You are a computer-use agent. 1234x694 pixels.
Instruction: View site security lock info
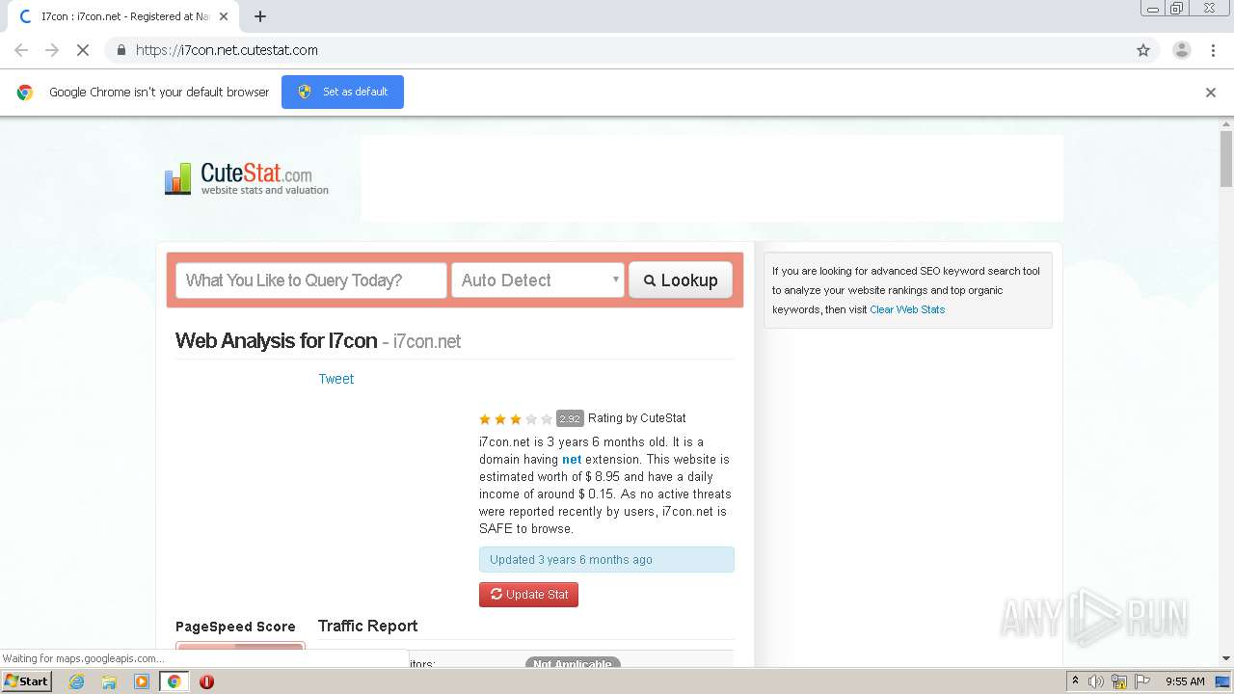121,50
